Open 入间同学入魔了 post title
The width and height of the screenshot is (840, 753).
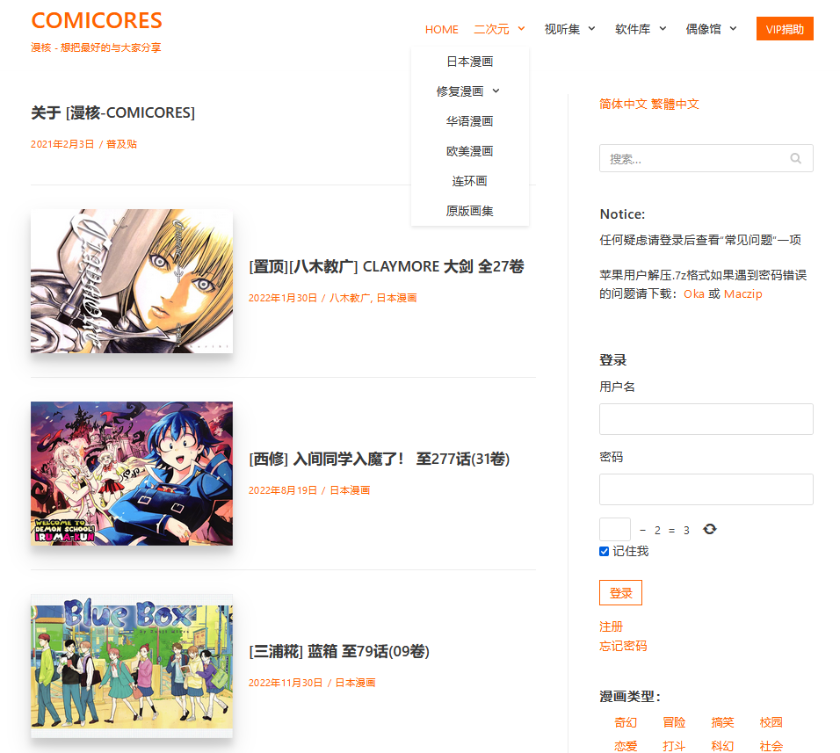pos(380,459)
